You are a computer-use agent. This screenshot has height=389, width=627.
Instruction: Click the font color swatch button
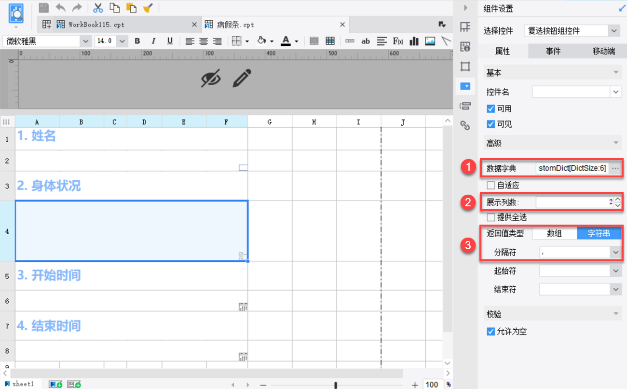click(x=286, y=41)
